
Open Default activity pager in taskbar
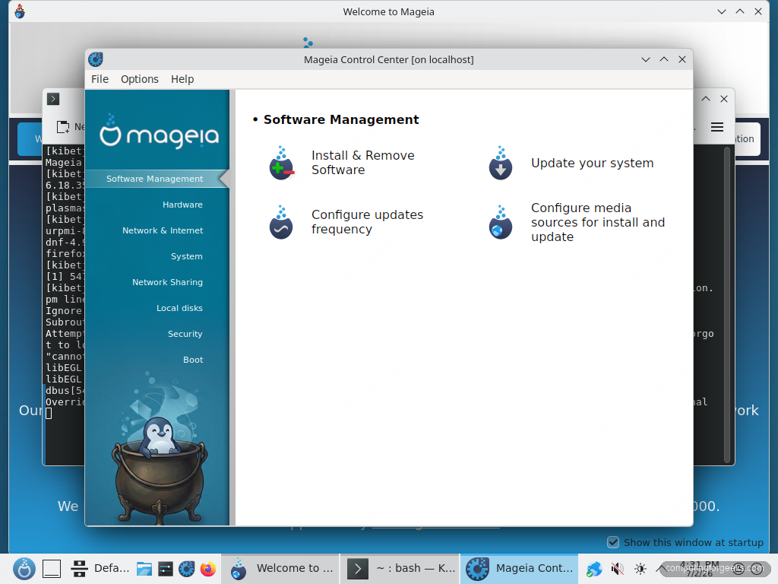click(x=101, y=569)
